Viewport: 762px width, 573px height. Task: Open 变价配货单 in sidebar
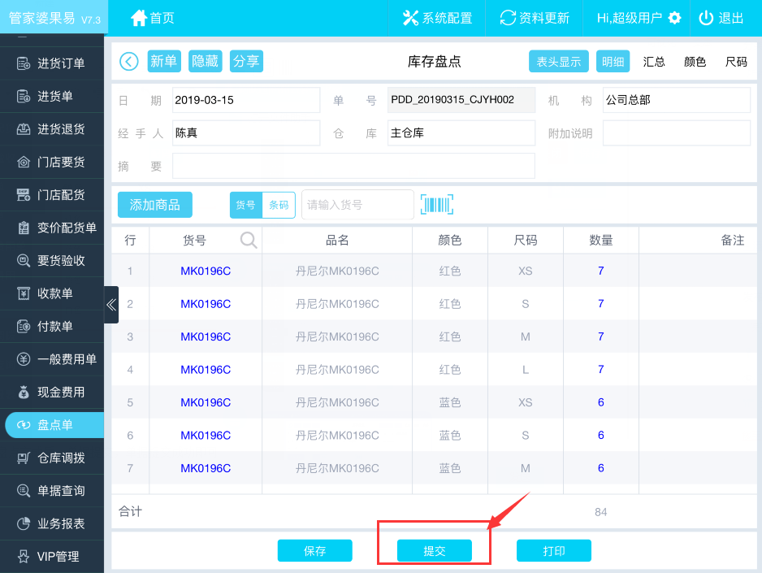(52, 228)
